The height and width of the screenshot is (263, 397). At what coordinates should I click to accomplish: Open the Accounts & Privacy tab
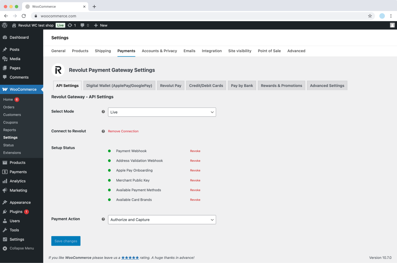point(159,51)
